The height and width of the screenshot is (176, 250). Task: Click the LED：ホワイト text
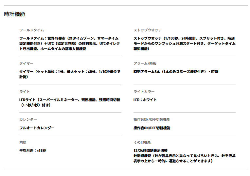click(x=145, y=100)
